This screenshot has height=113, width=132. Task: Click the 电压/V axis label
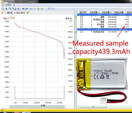[x=6, y=18]
